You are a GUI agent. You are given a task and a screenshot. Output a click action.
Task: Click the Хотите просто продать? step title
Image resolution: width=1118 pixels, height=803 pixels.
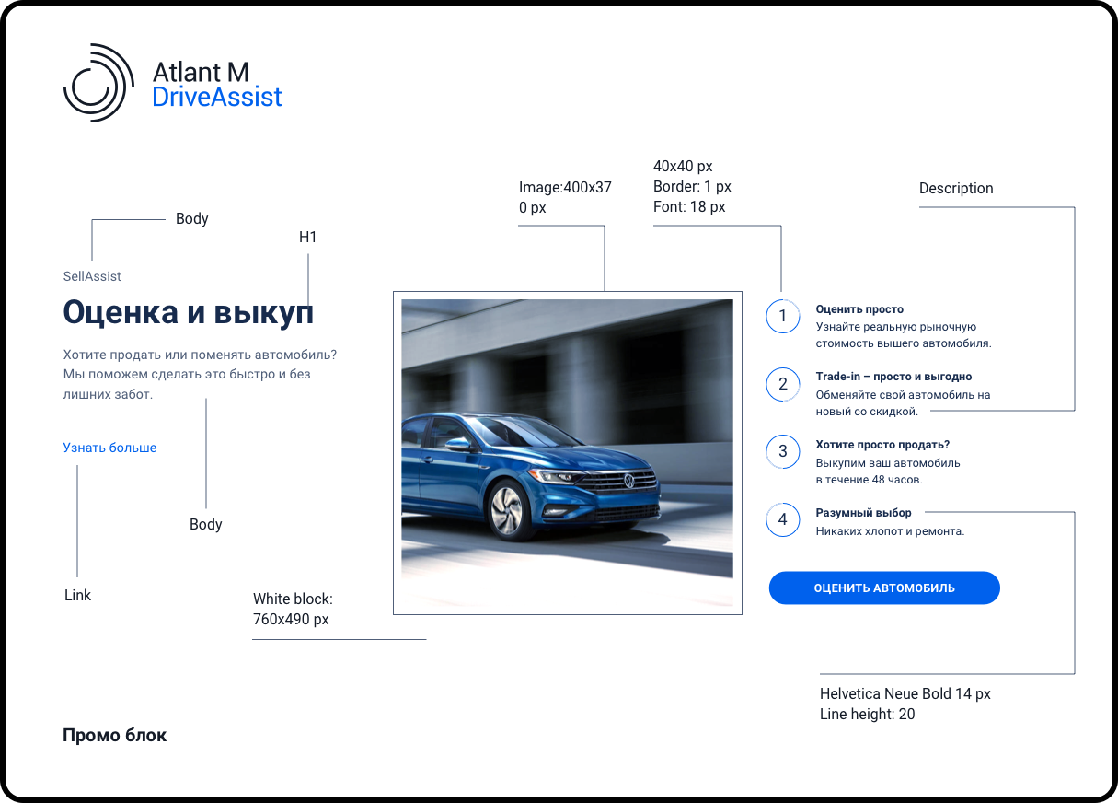click(x=882, y=445)
